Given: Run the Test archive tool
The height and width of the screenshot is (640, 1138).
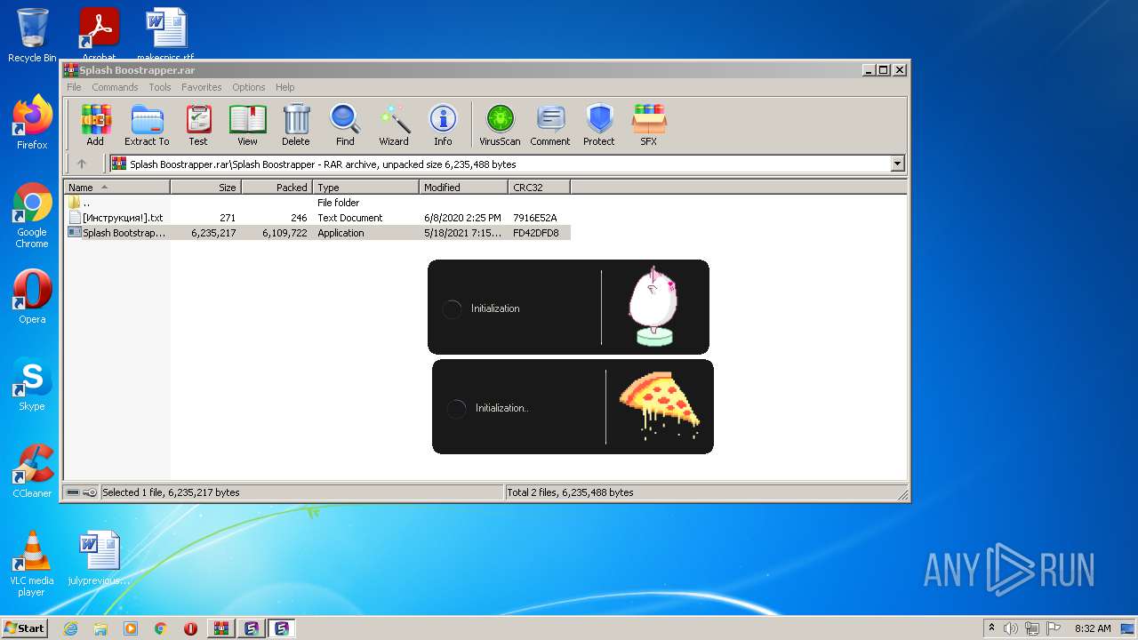Looking at the screenshot, I should point(198,125).
